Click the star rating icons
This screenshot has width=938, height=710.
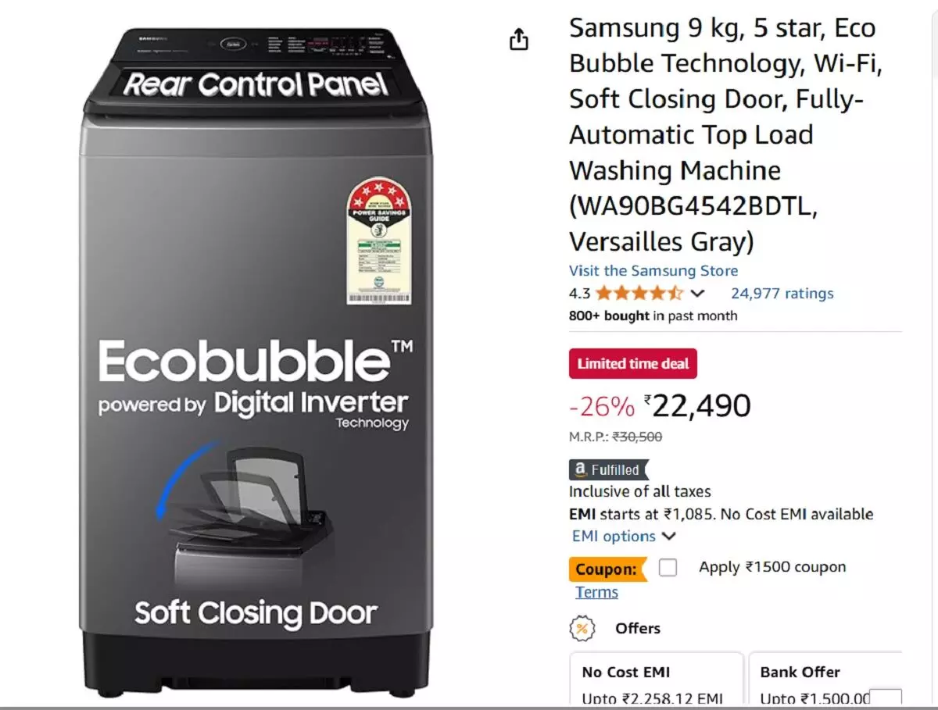point(639,294)
